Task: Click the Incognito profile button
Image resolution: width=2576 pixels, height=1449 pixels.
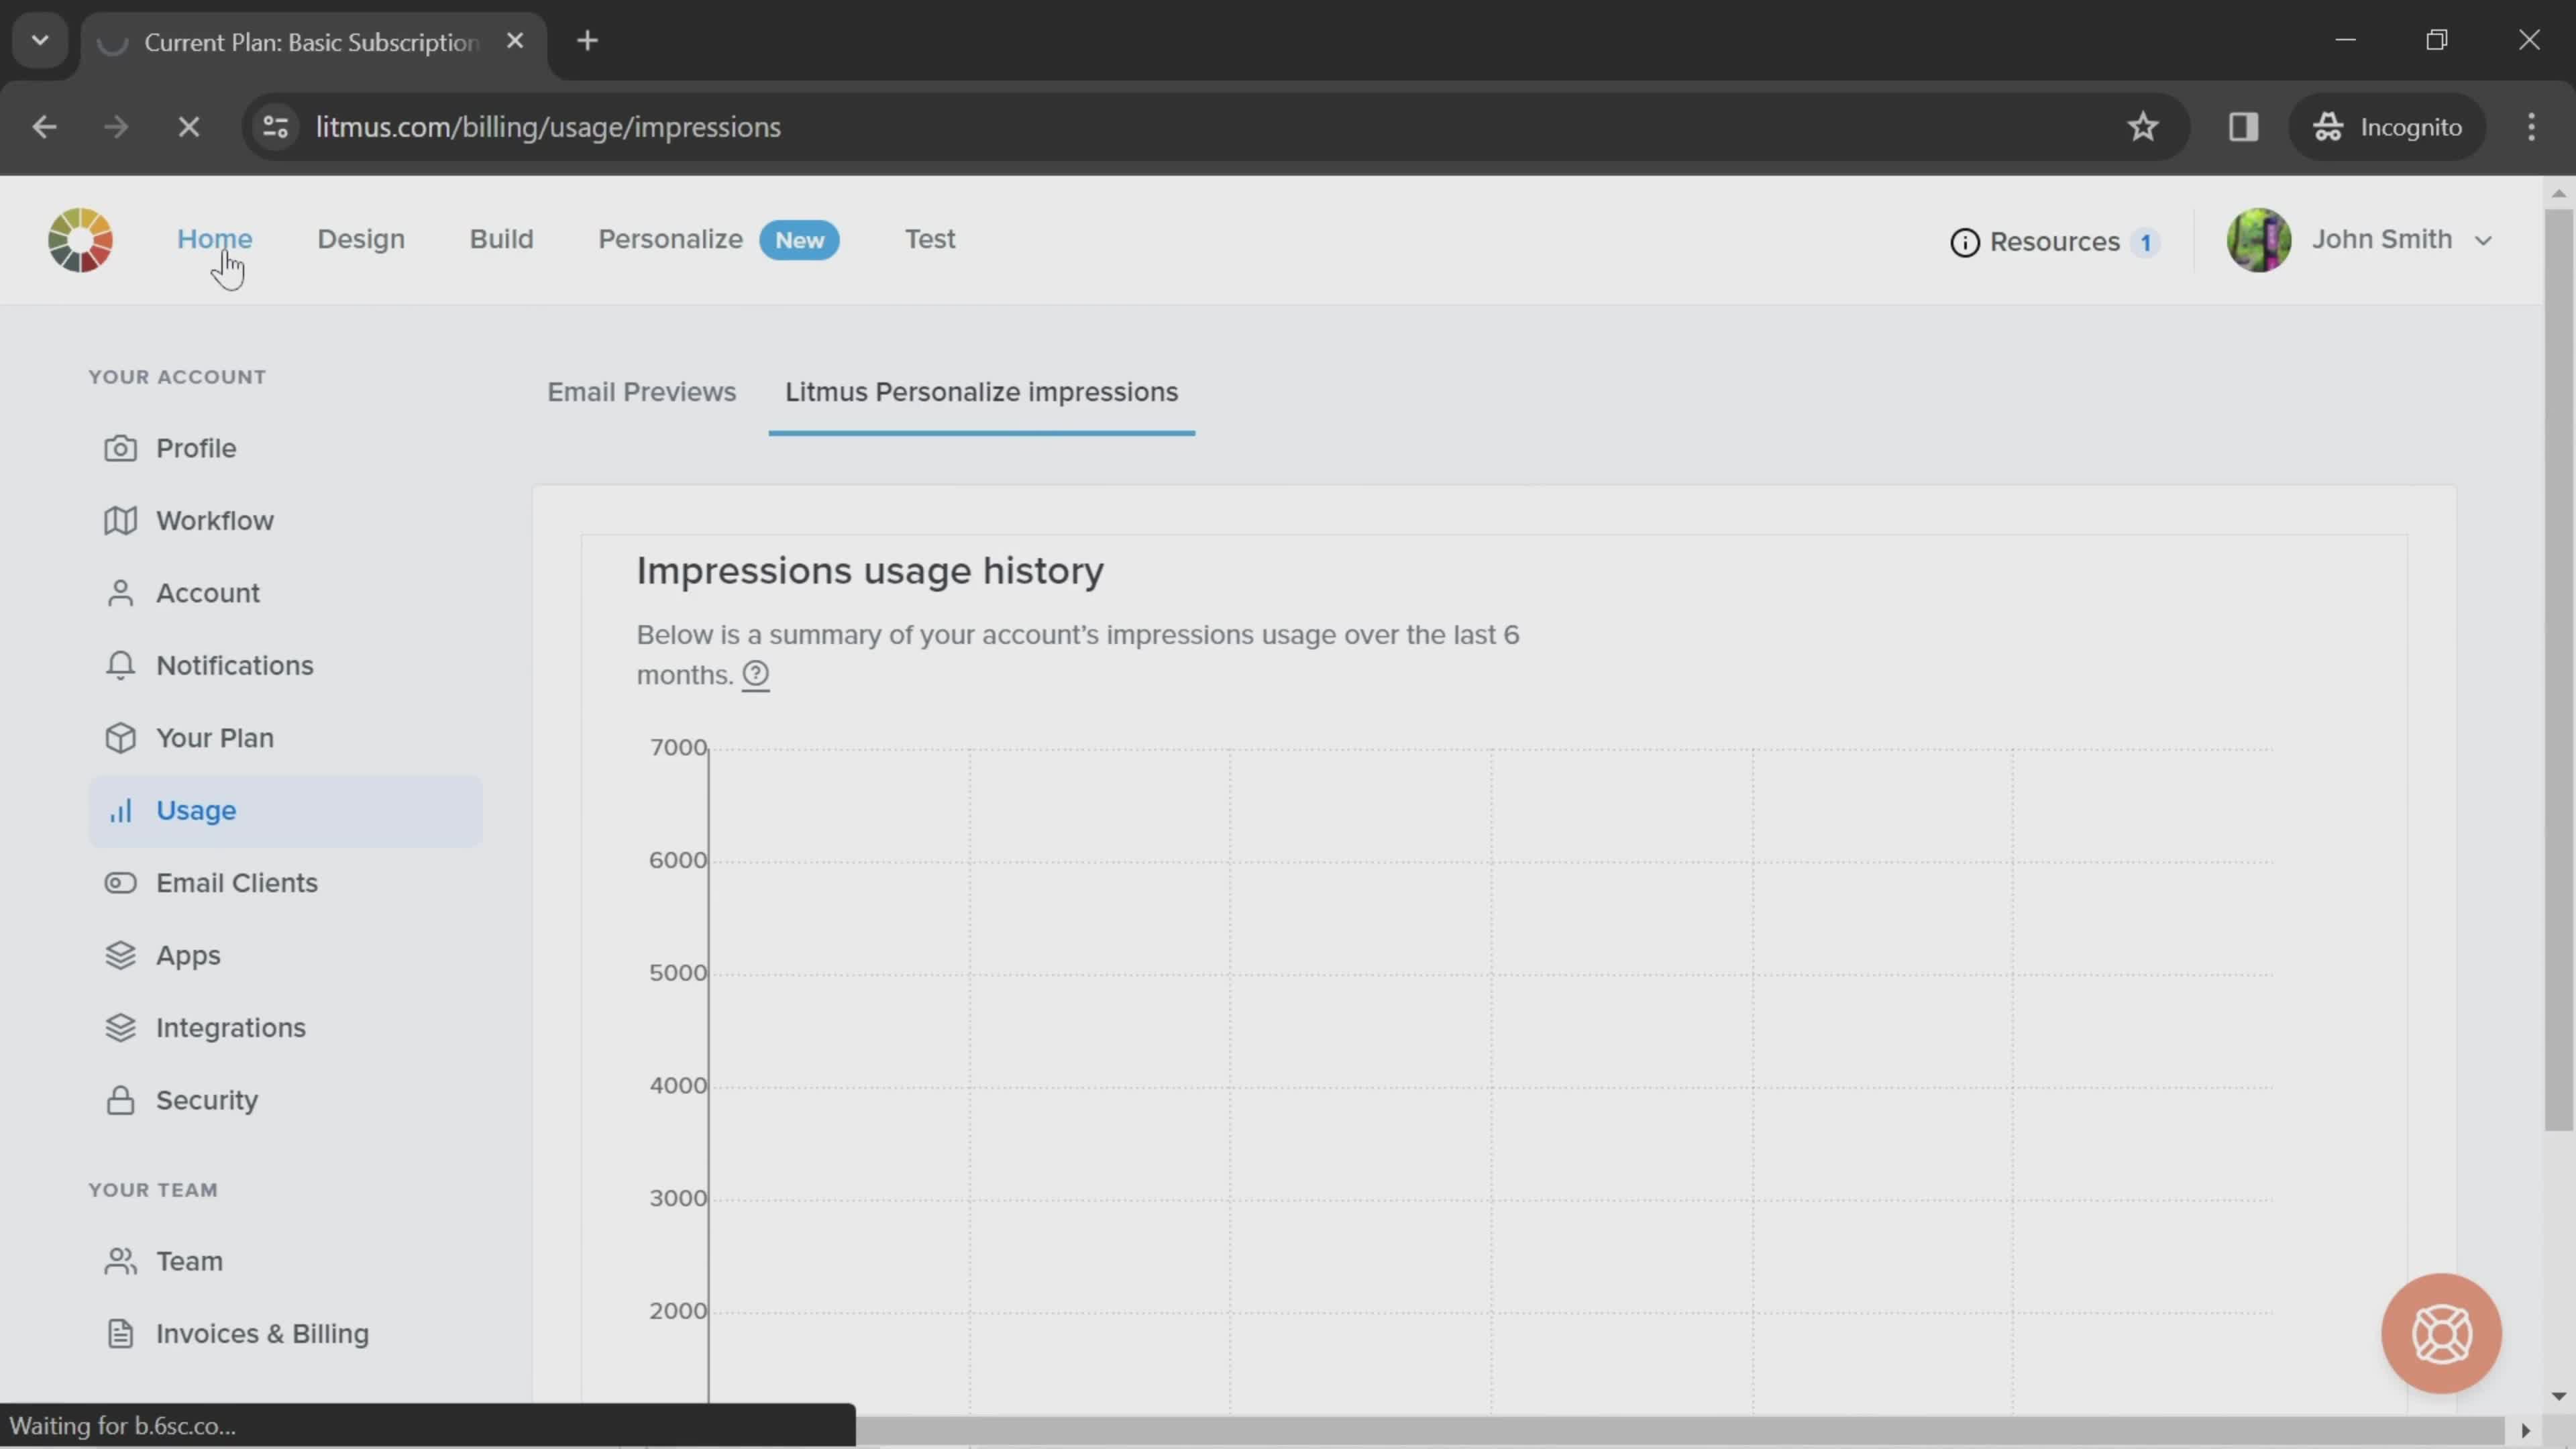Action: click(x=2387, y=127)
